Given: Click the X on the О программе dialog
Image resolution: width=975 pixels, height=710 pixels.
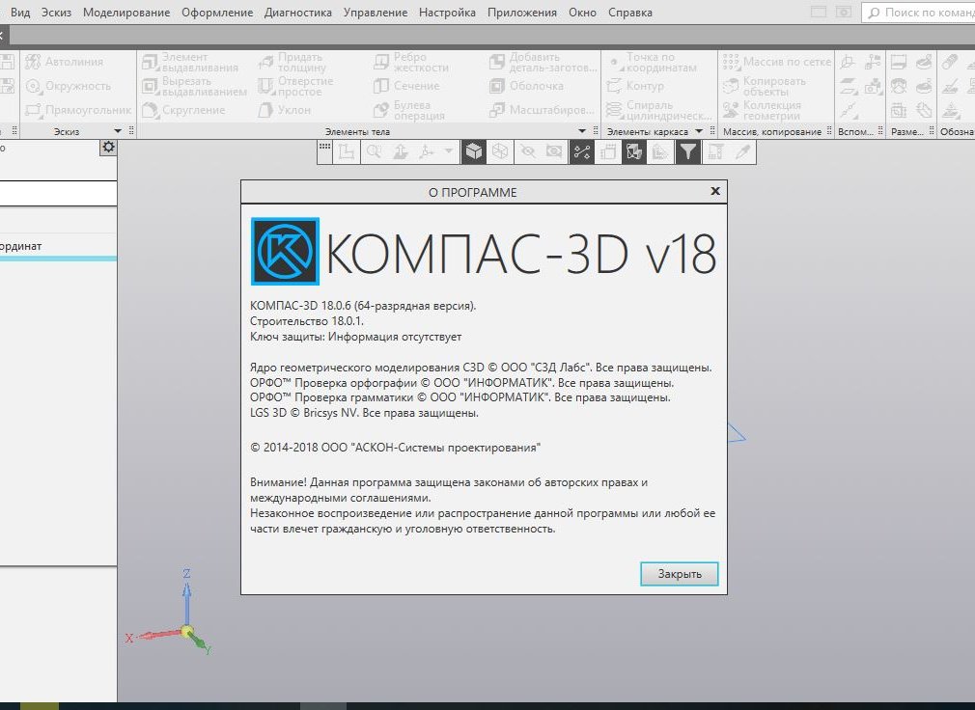Looking at the screenshot, I should point(715,191).
